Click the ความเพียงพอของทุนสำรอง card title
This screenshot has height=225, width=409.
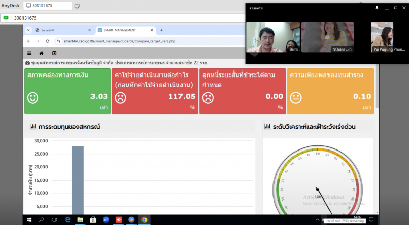[327, 75]
